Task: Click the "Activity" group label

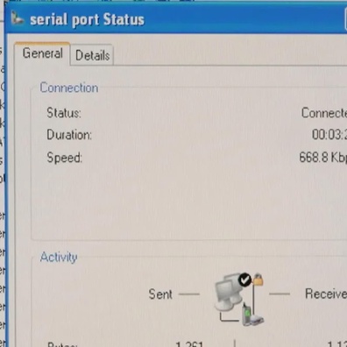Action: [x=59, y=257]
